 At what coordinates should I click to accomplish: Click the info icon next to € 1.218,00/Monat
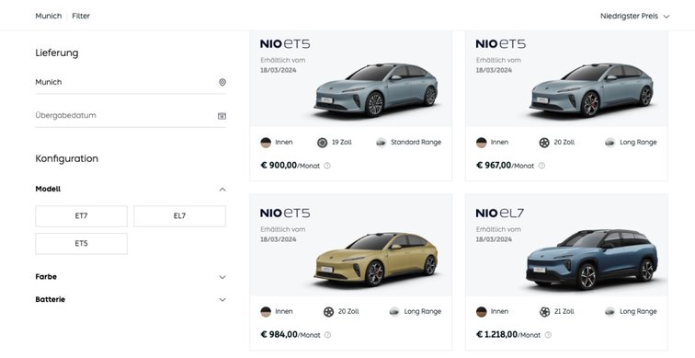548,335
